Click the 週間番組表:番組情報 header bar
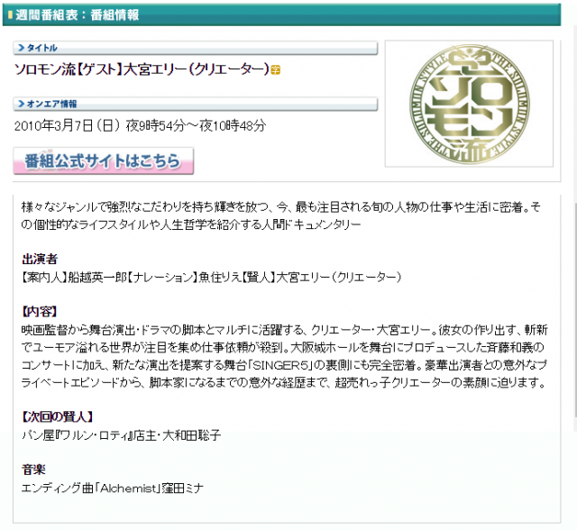The image size is (577, 530). [281, 14]
